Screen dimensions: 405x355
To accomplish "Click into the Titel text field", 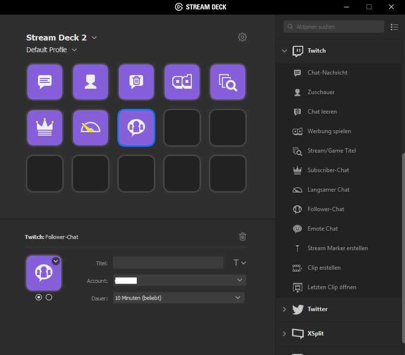I will point(168,263).
